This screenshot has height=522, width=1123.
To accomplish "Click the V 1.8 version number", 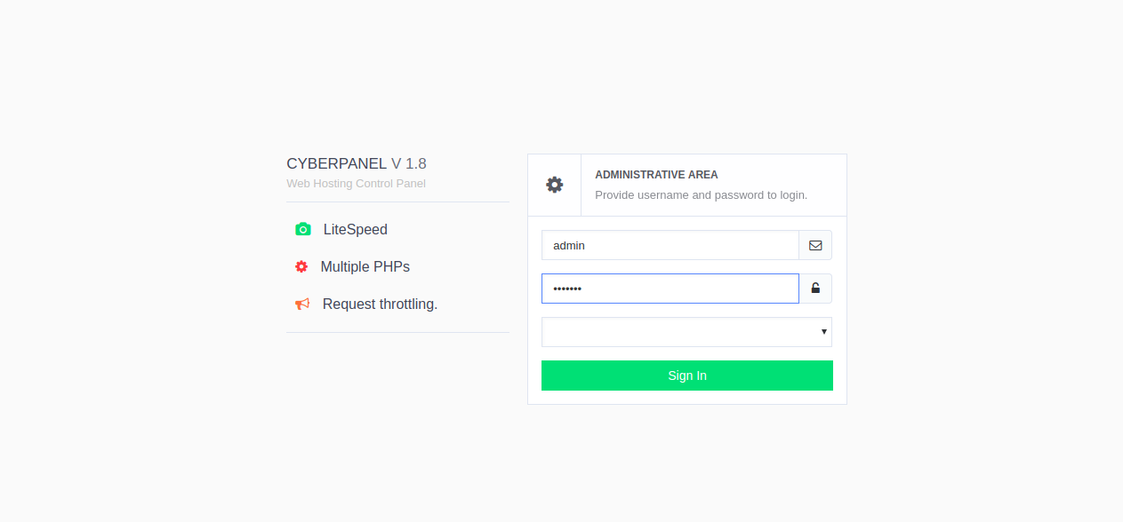I will coord(409,163).
